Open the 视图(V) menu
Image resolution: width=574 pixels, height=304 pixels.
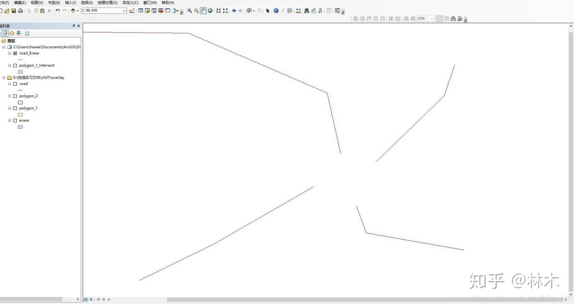click(37, 3)
